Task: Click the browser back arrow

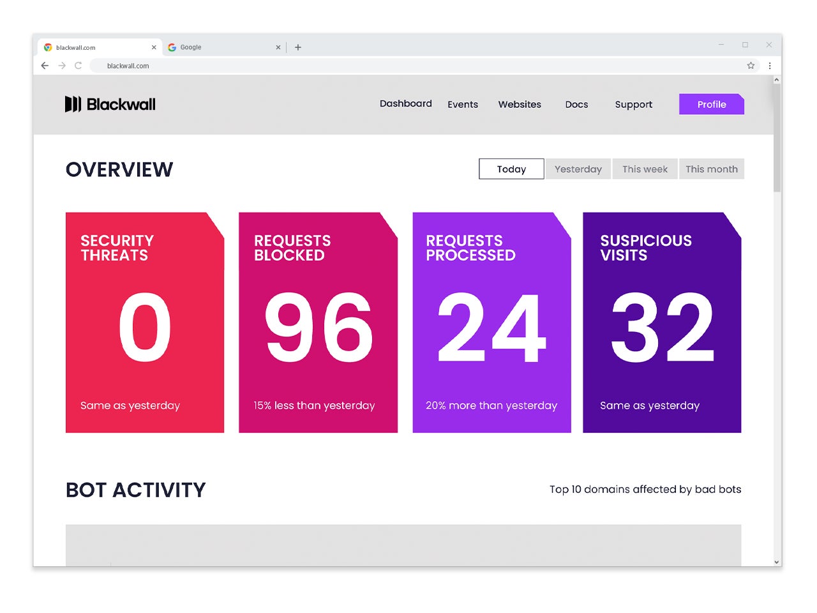Action: (x=45, y=66)
